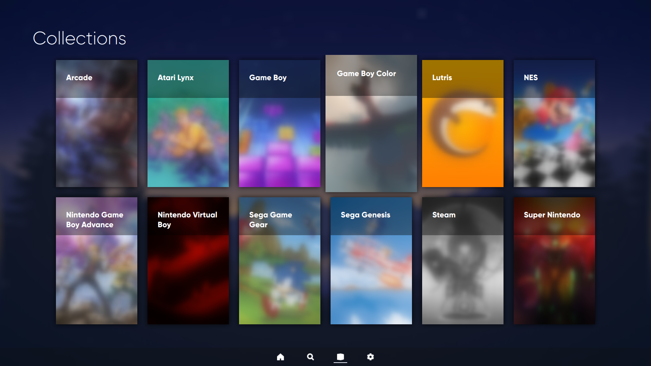Image resolution: width=651 pixels, height=366 pixels.
Task: Click the underline indicator below collections icon
Action: pos(340,363)
